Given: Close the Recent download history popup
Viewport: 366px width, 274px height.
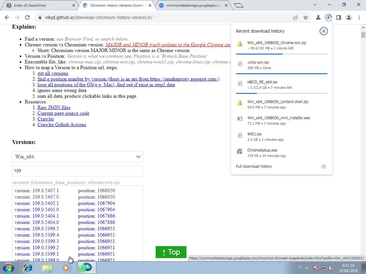Looking at the screenshot, I should coord(323,31).
